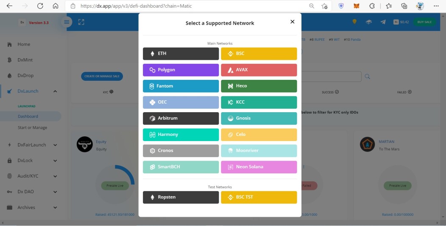Open browser settings and more menu
The width and height of the screenshot is (446, 226).
[x=436, y=6]
